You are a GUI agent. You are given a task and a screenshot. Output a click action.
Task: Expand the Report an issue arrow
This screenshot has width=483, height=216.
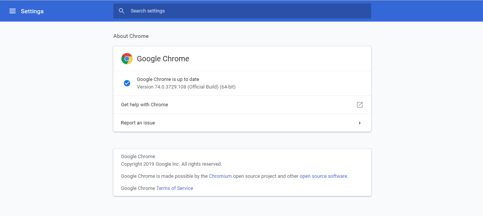(x=360, y=123)
